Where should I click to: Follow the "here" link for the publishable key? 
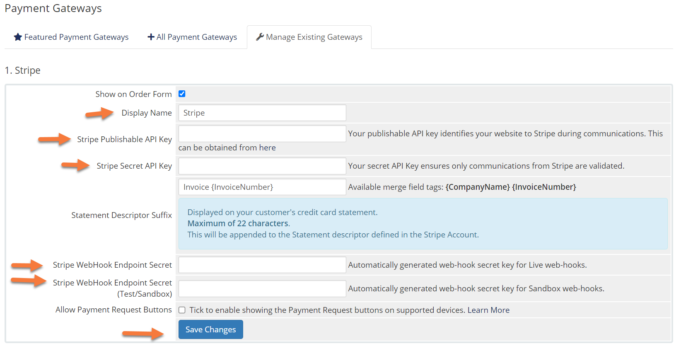[x=267, y=148]
